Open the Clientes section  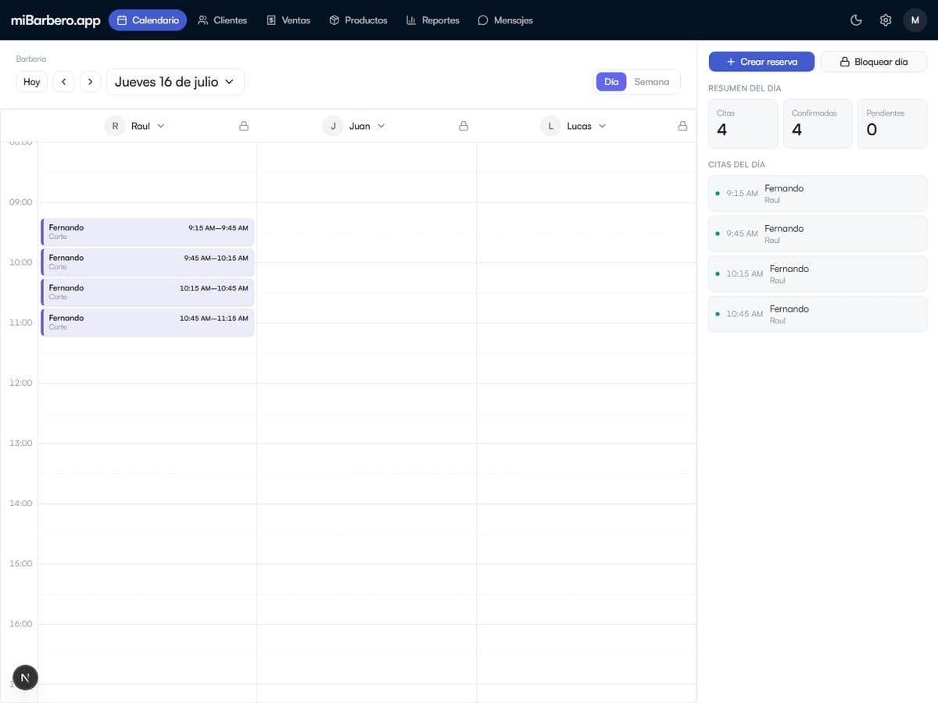(223, 20)
